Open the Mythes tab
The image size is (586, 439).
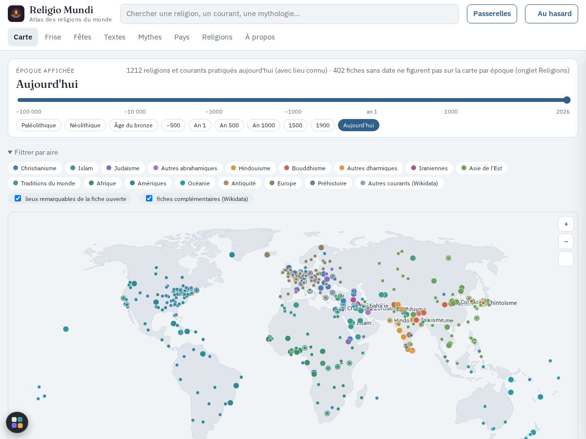coord(150,37)
